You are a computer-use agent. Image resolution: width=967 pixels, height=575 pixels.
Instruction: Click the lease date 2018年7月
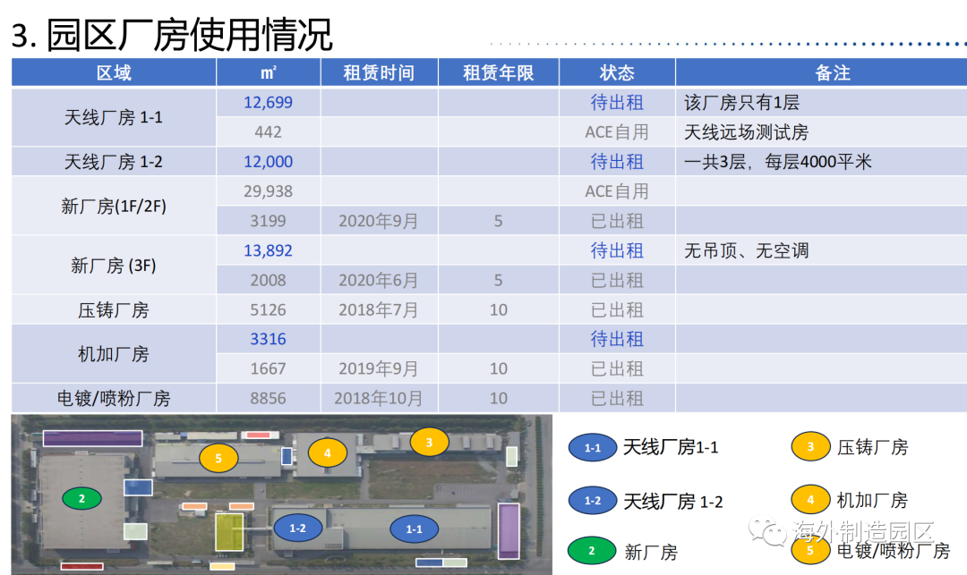[379, 309]
